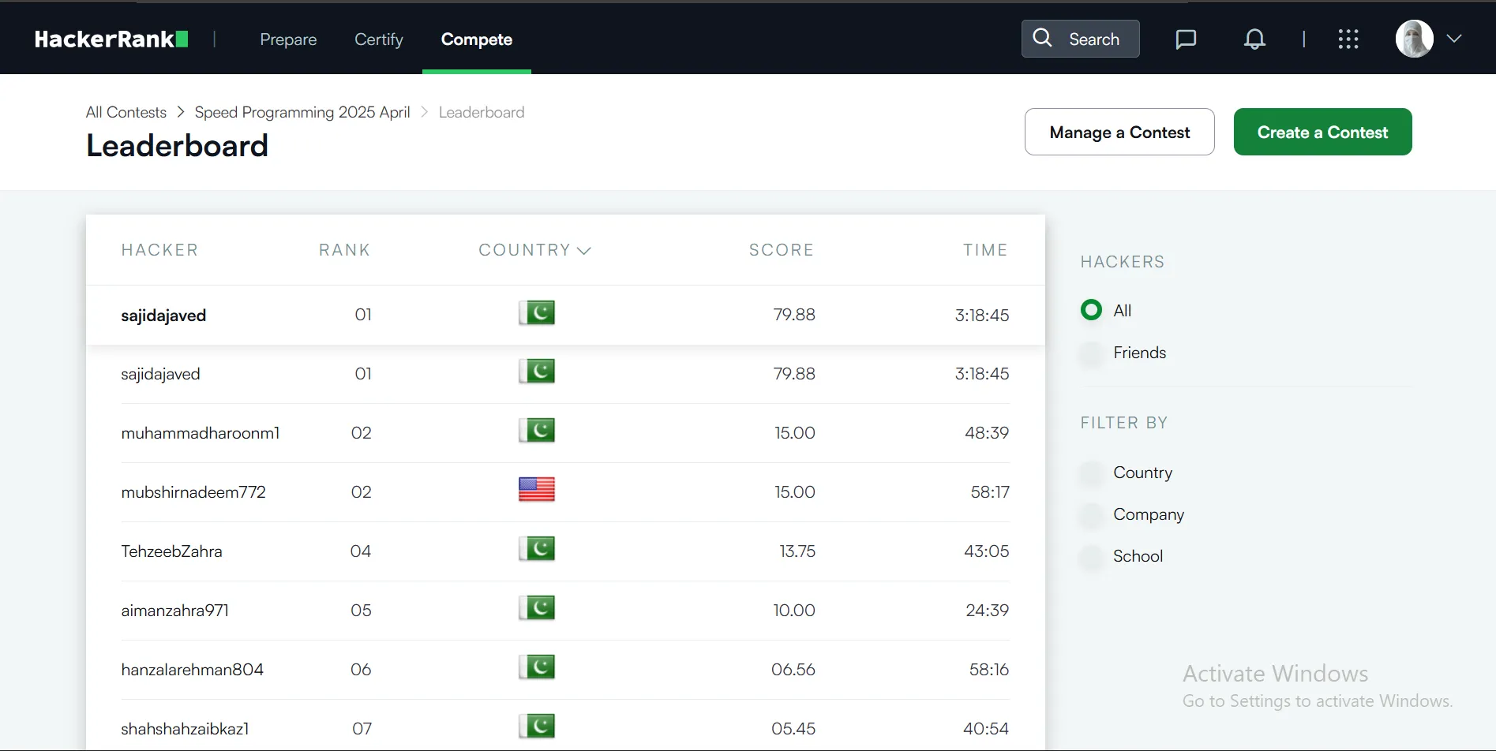Screen dimensions: 1496x751
Task: Go to All Contests breadcrumb
Action: [x=126, y=112]
